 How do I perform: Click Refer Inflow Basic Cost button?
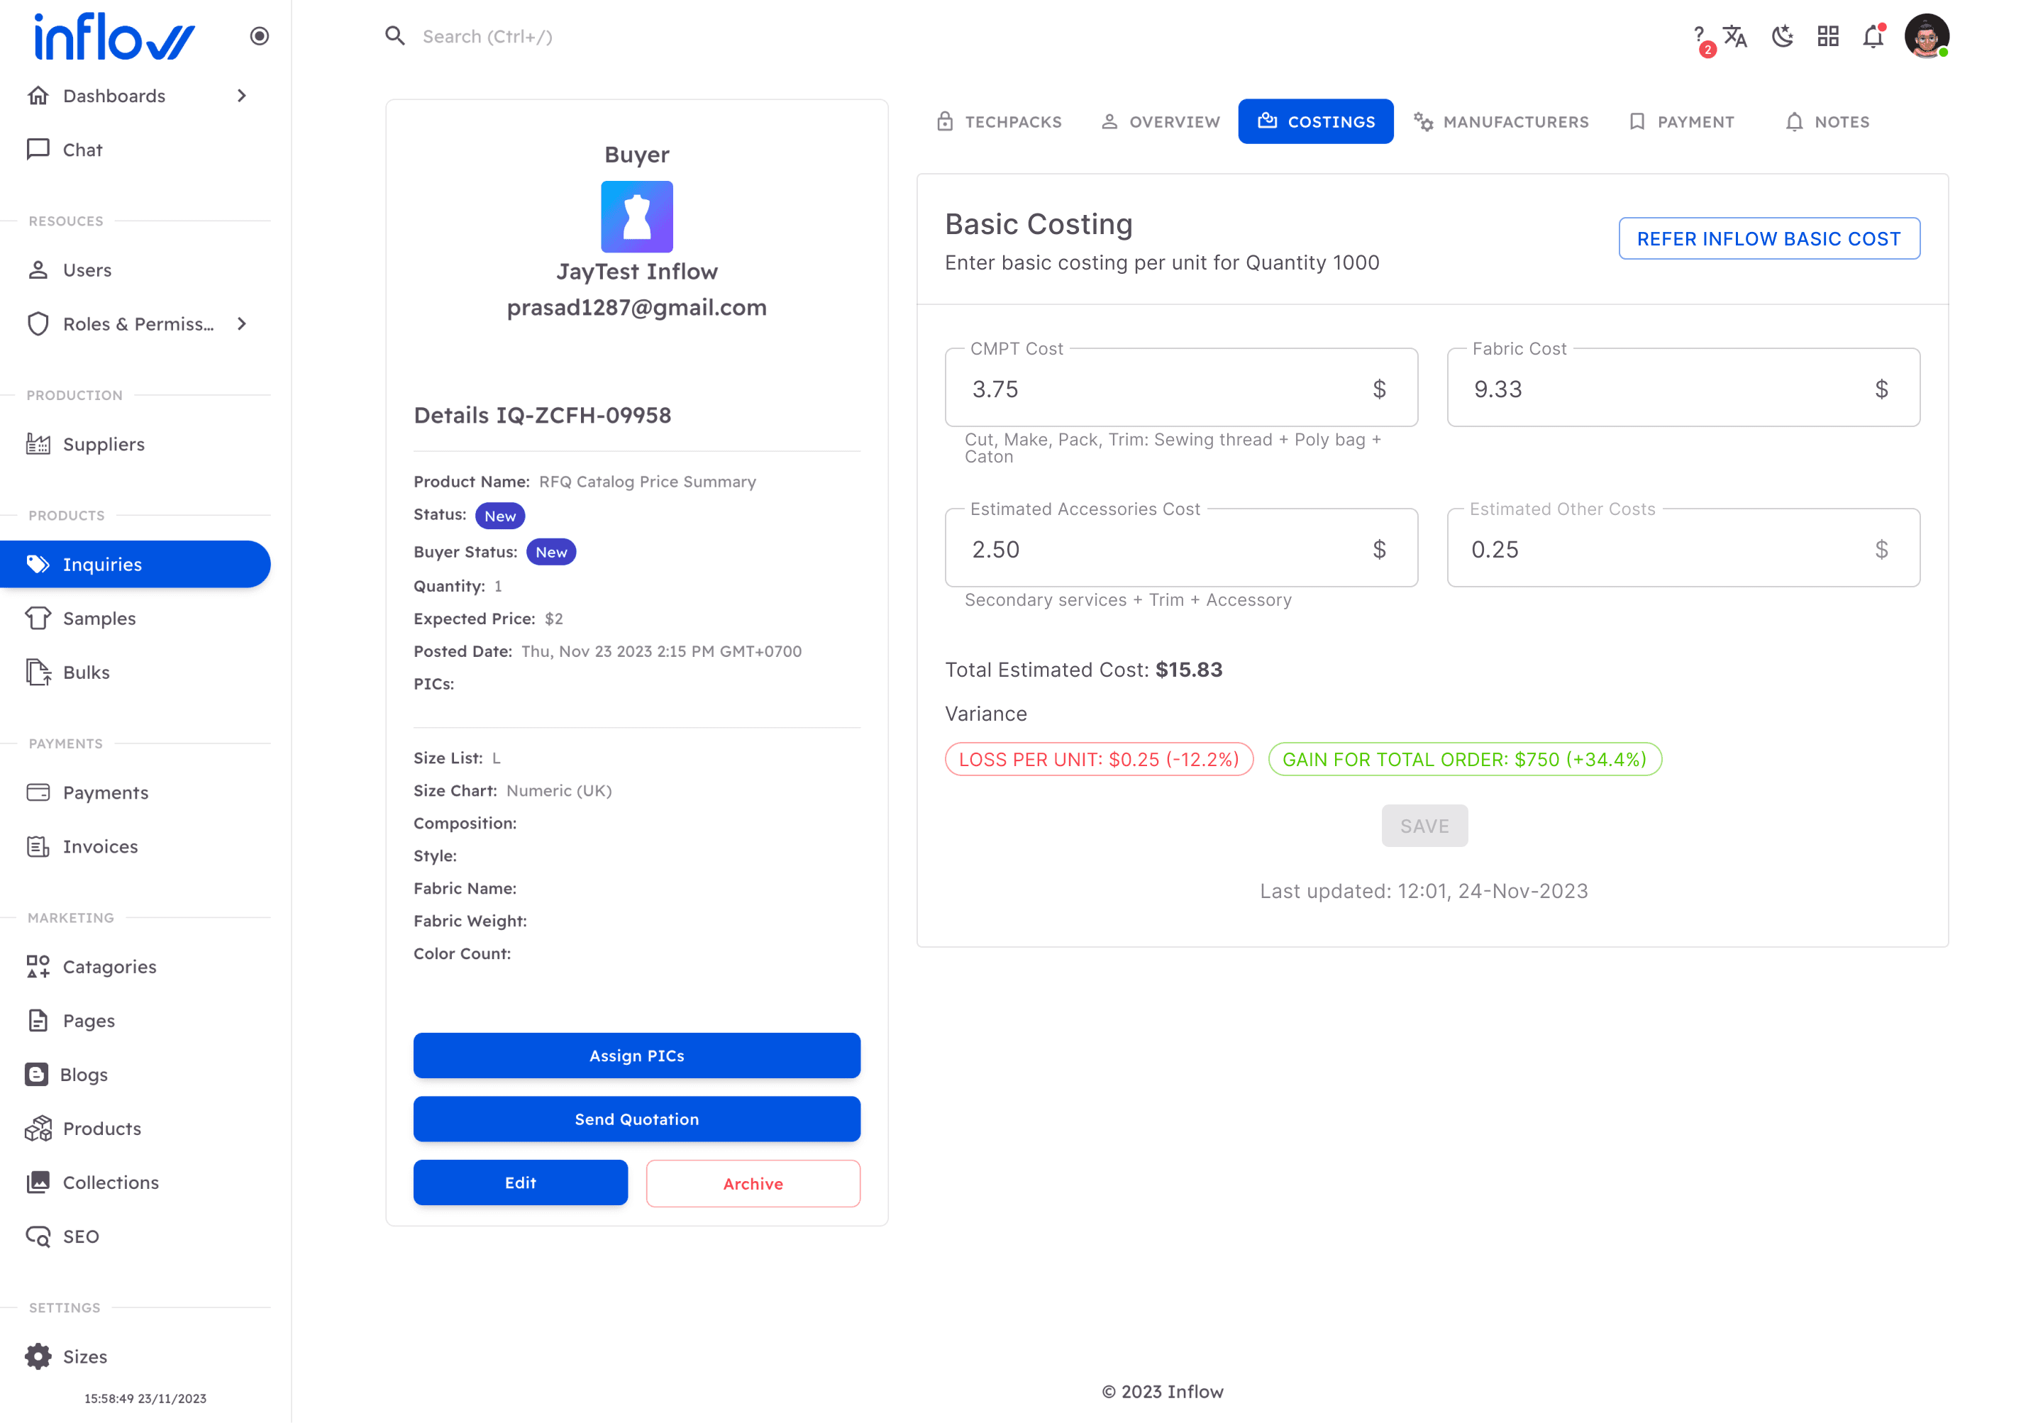click(1768, 238)
